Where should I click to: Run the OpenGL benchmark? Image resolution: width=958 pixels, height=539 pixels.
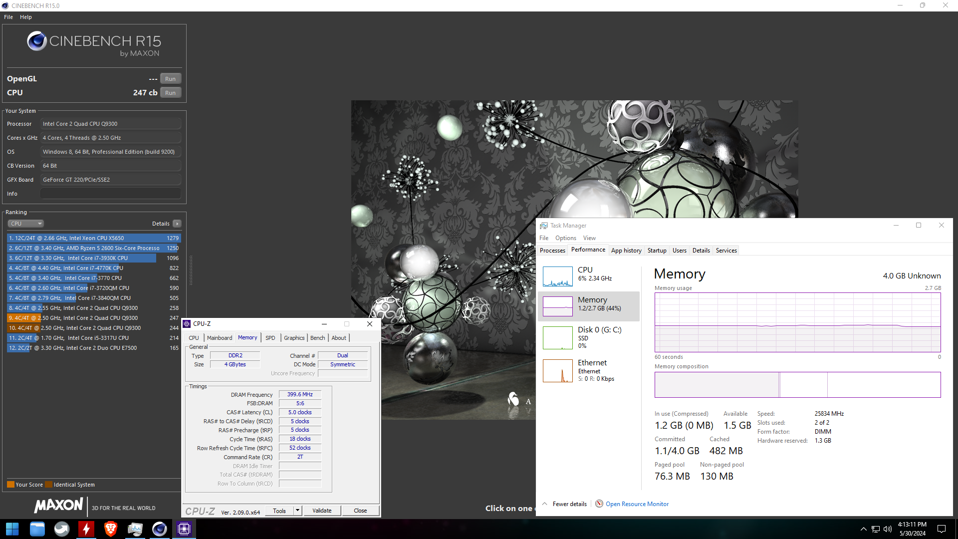(x=171, y=79)
